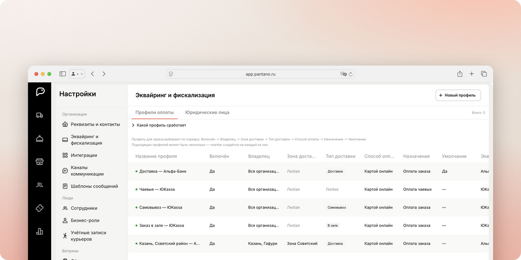Open the Чаевые — ЮKassa profile
The image size is (521, 260).
tap(157, 189)
